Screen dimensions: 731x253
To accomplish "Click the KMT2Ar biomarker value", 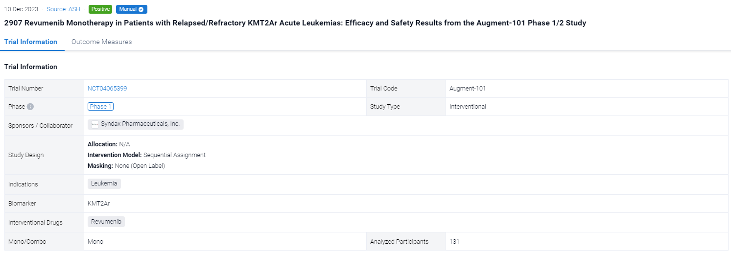I will (98, 204).
